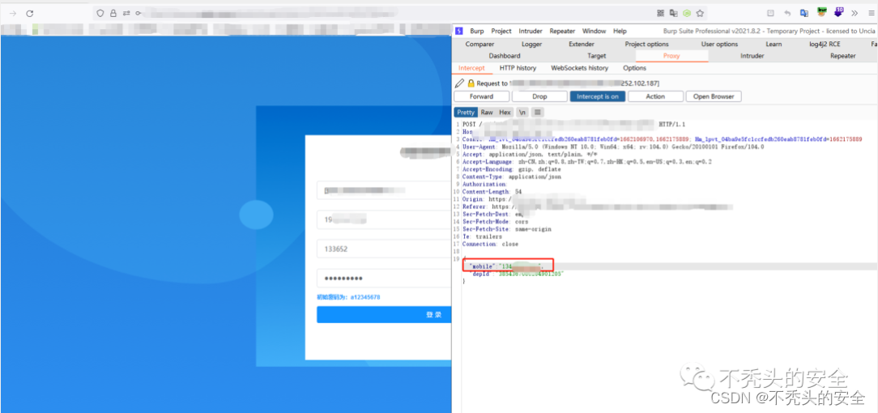Open the Project options tab
The height and width of the screenshot is (413, 878).
click(646, 45)
